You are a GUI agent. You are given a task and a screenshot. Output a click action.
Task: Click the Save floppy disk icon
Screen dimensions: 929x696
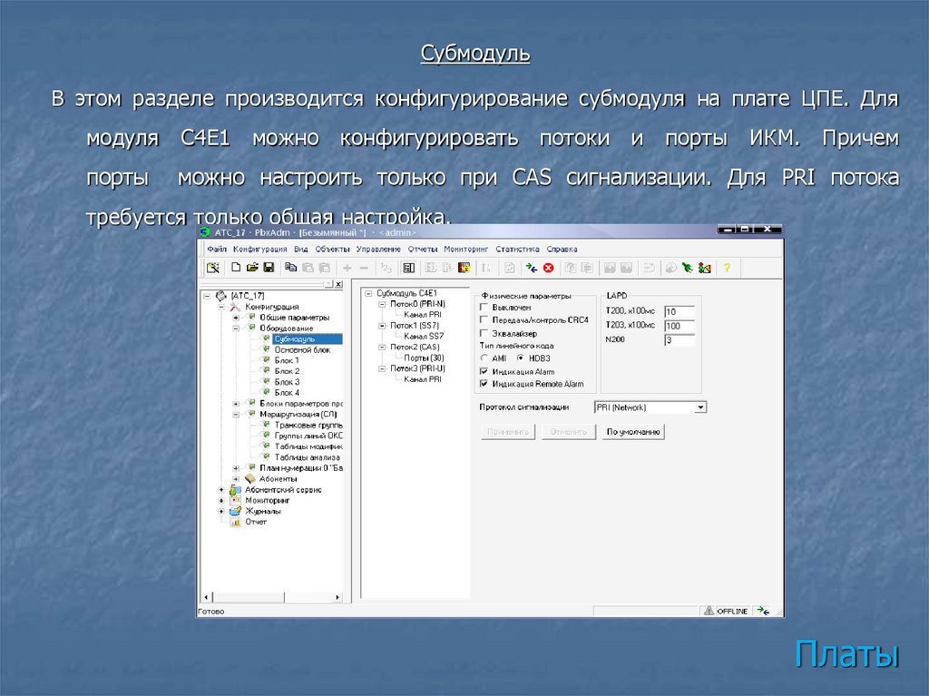point(268,268)
